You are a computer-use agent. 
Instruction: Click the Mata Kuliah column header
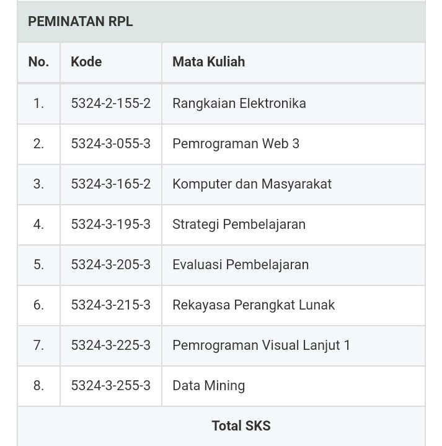[x=208, y=62]
